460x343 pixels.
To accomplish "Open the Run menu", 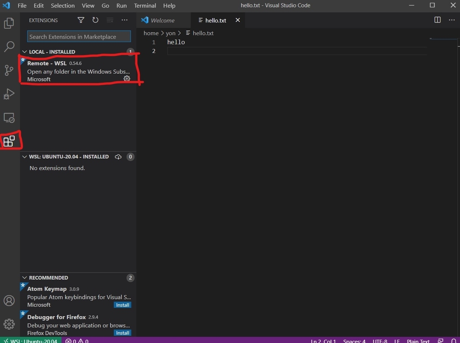I will (122, 6).
